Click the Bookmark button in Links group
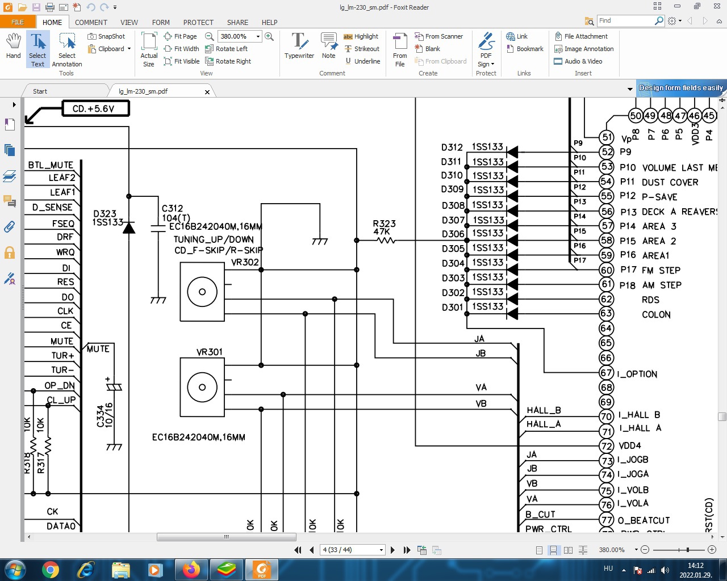Image resolution: width=727 pixels, height=581 pixels. [524, 49]
